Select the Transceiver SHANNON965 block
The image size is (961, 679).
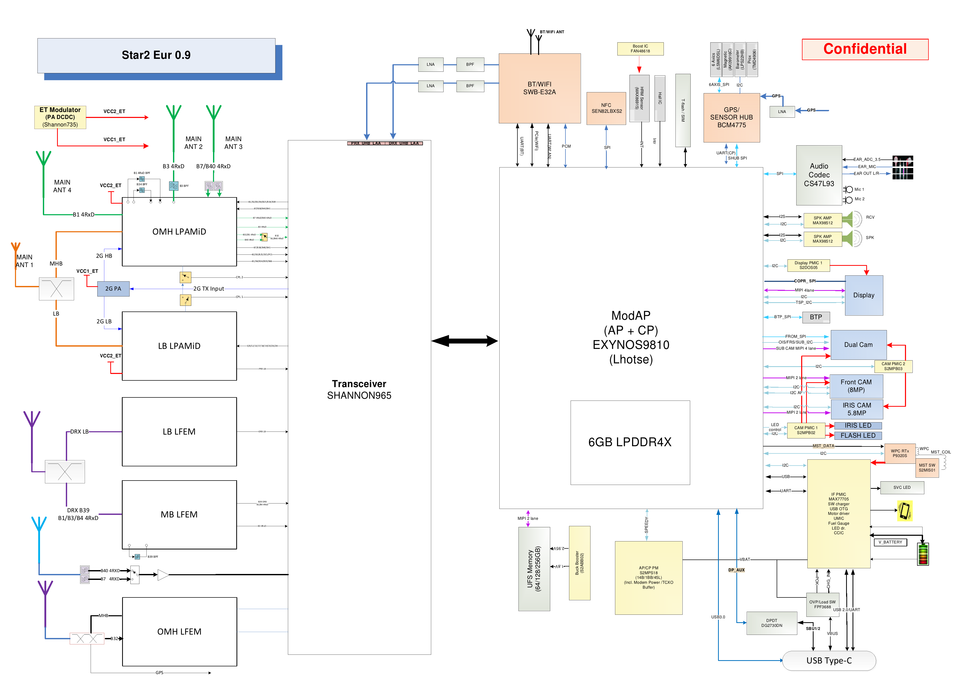pos(360,397)
